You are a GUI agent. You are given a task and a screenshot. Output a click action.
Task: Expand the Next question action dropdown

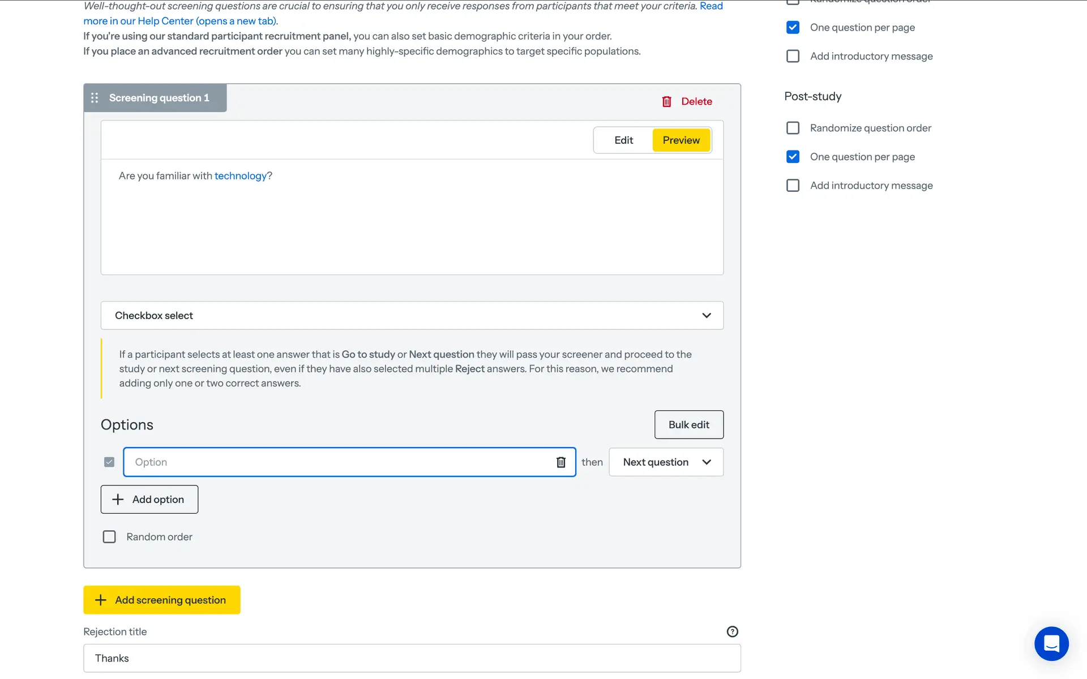point(666,462)
